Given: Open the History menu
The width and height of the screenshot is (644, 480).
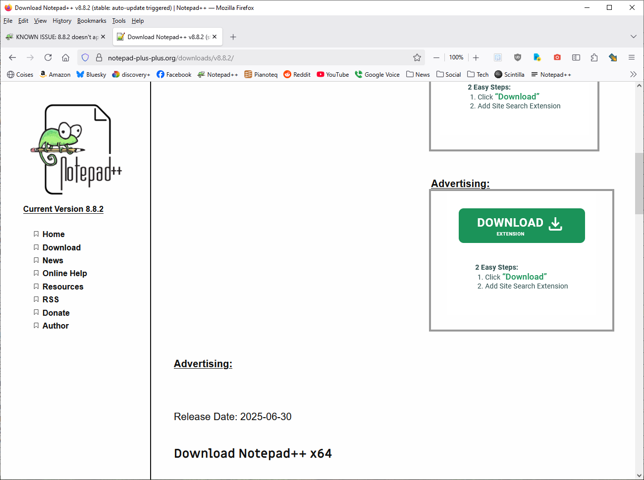Looking at the screenshot, I should 62,21.
